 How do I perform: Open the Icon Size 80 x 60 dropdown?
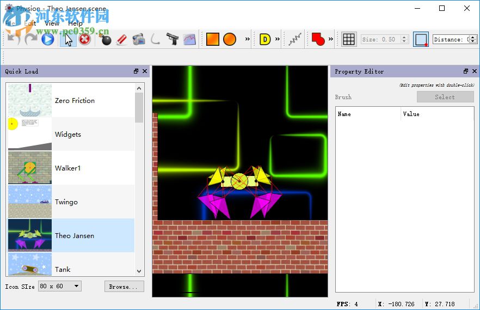pos(60,286)
